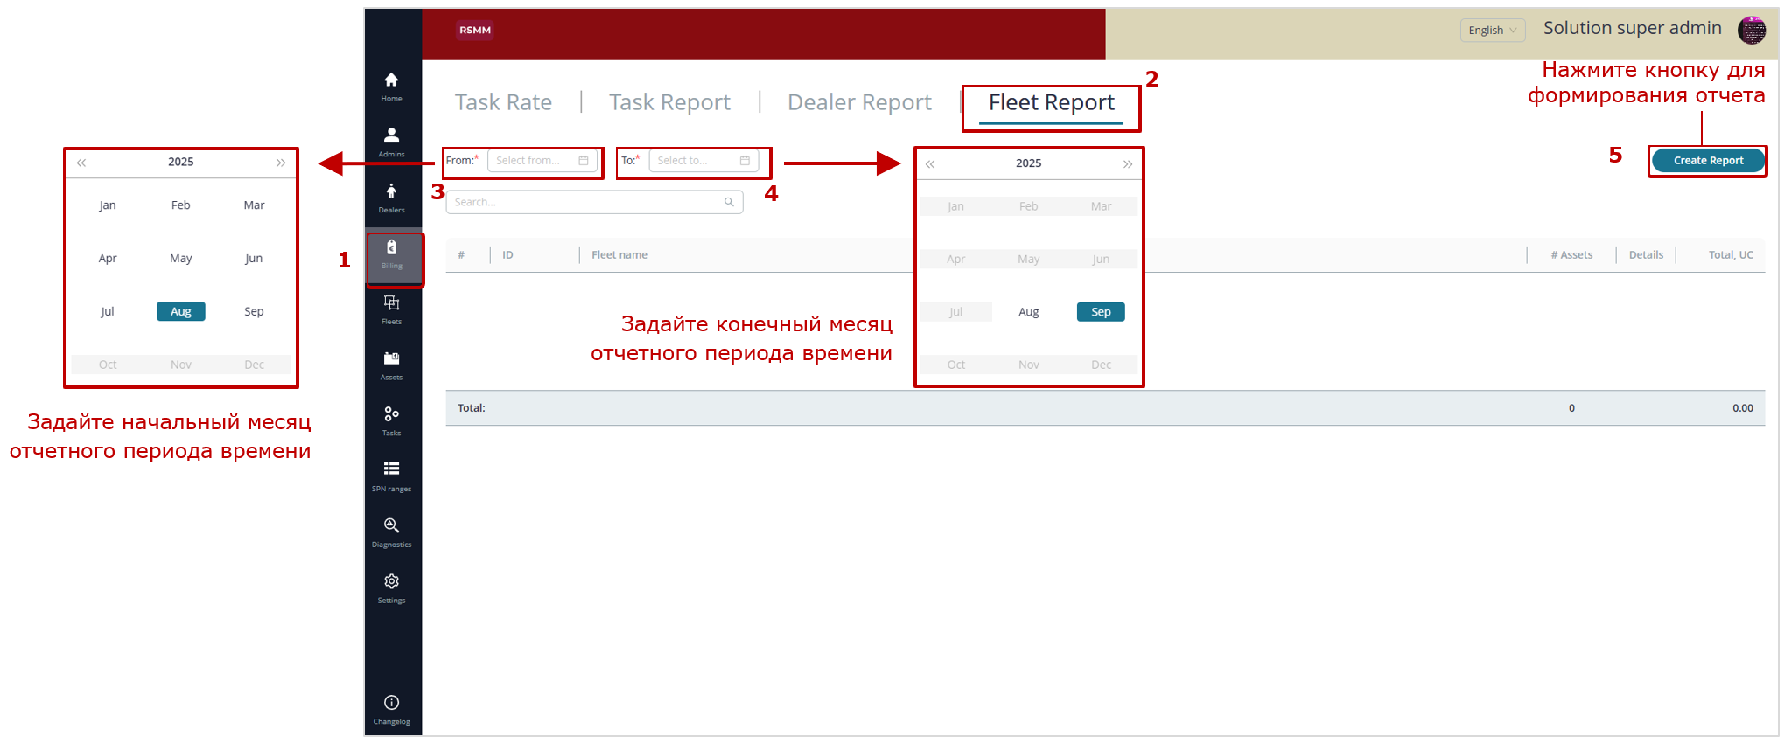Expand the English language dropdown
This screenshot has width=1785, height=743.
[1492, 31]
